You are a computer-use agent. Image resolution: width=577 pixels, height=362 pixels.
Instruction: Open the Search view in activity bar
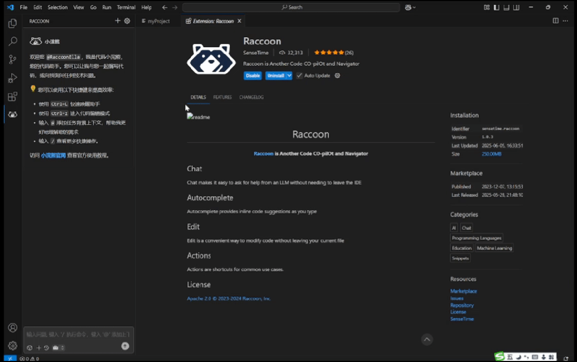12,41
